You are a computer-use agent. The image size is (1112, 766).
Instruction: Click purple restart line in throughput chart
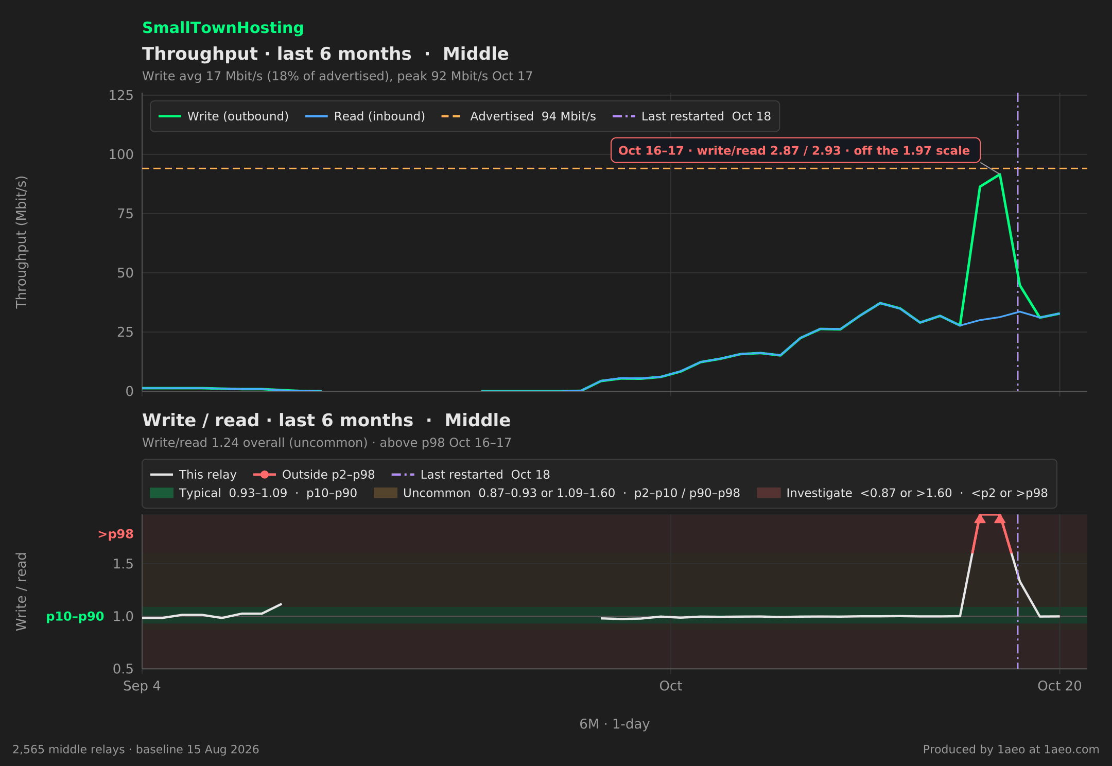[1018, 242]
